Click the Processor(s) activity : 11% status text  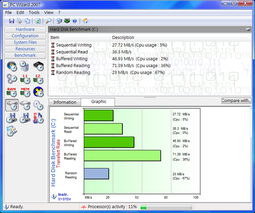click(x=112, y=207)
